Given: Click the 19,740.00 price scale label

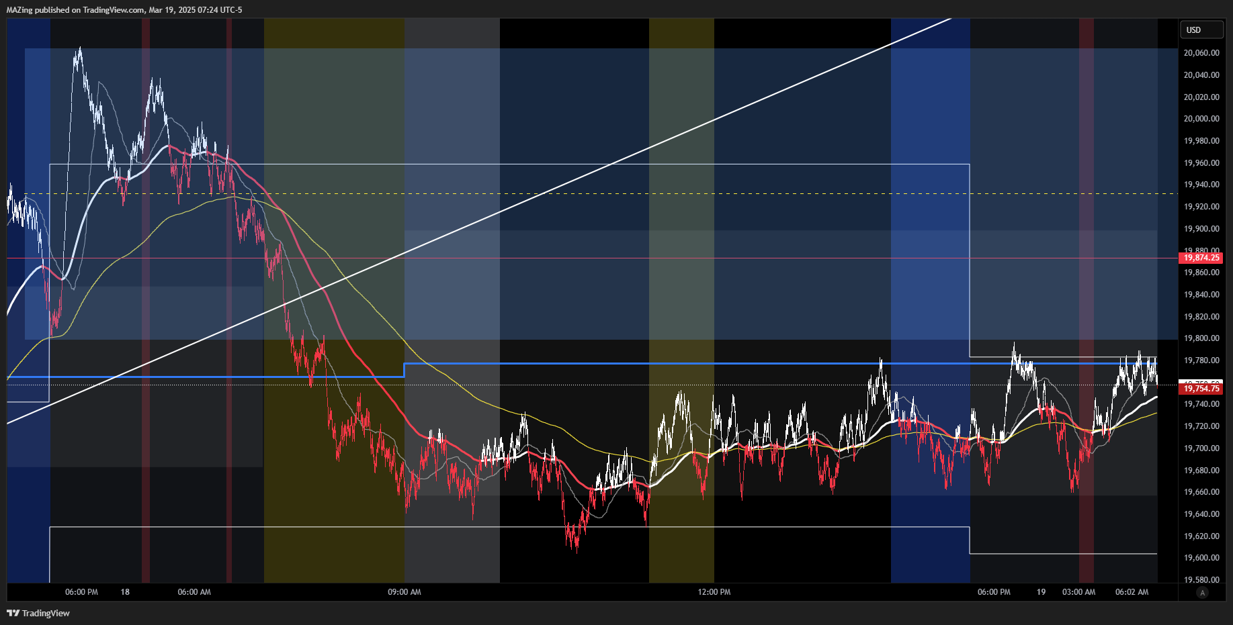Looking at the screenshot, I should point(1201,404).
